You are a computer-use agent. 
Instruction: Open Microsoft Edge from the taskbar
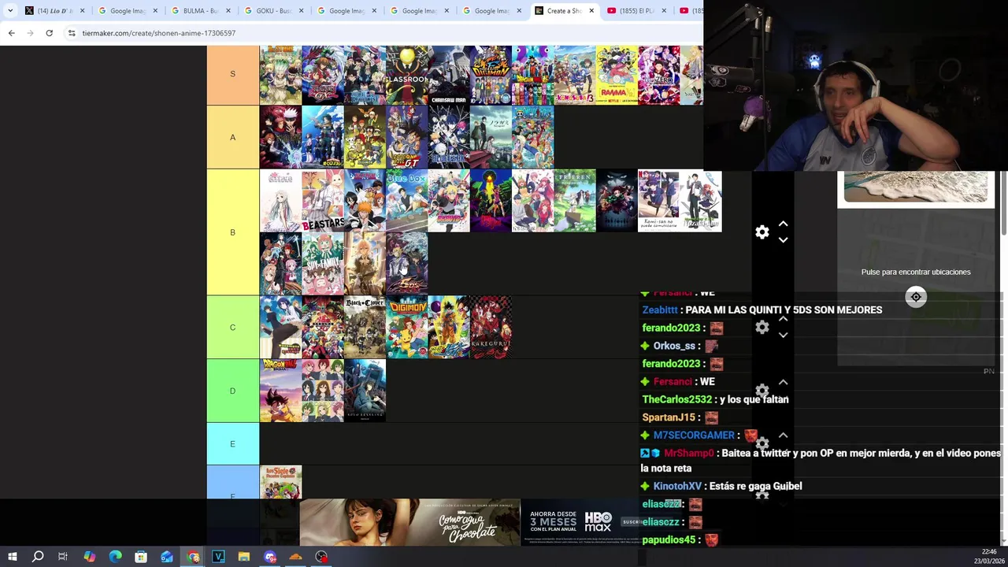point(115,557)
